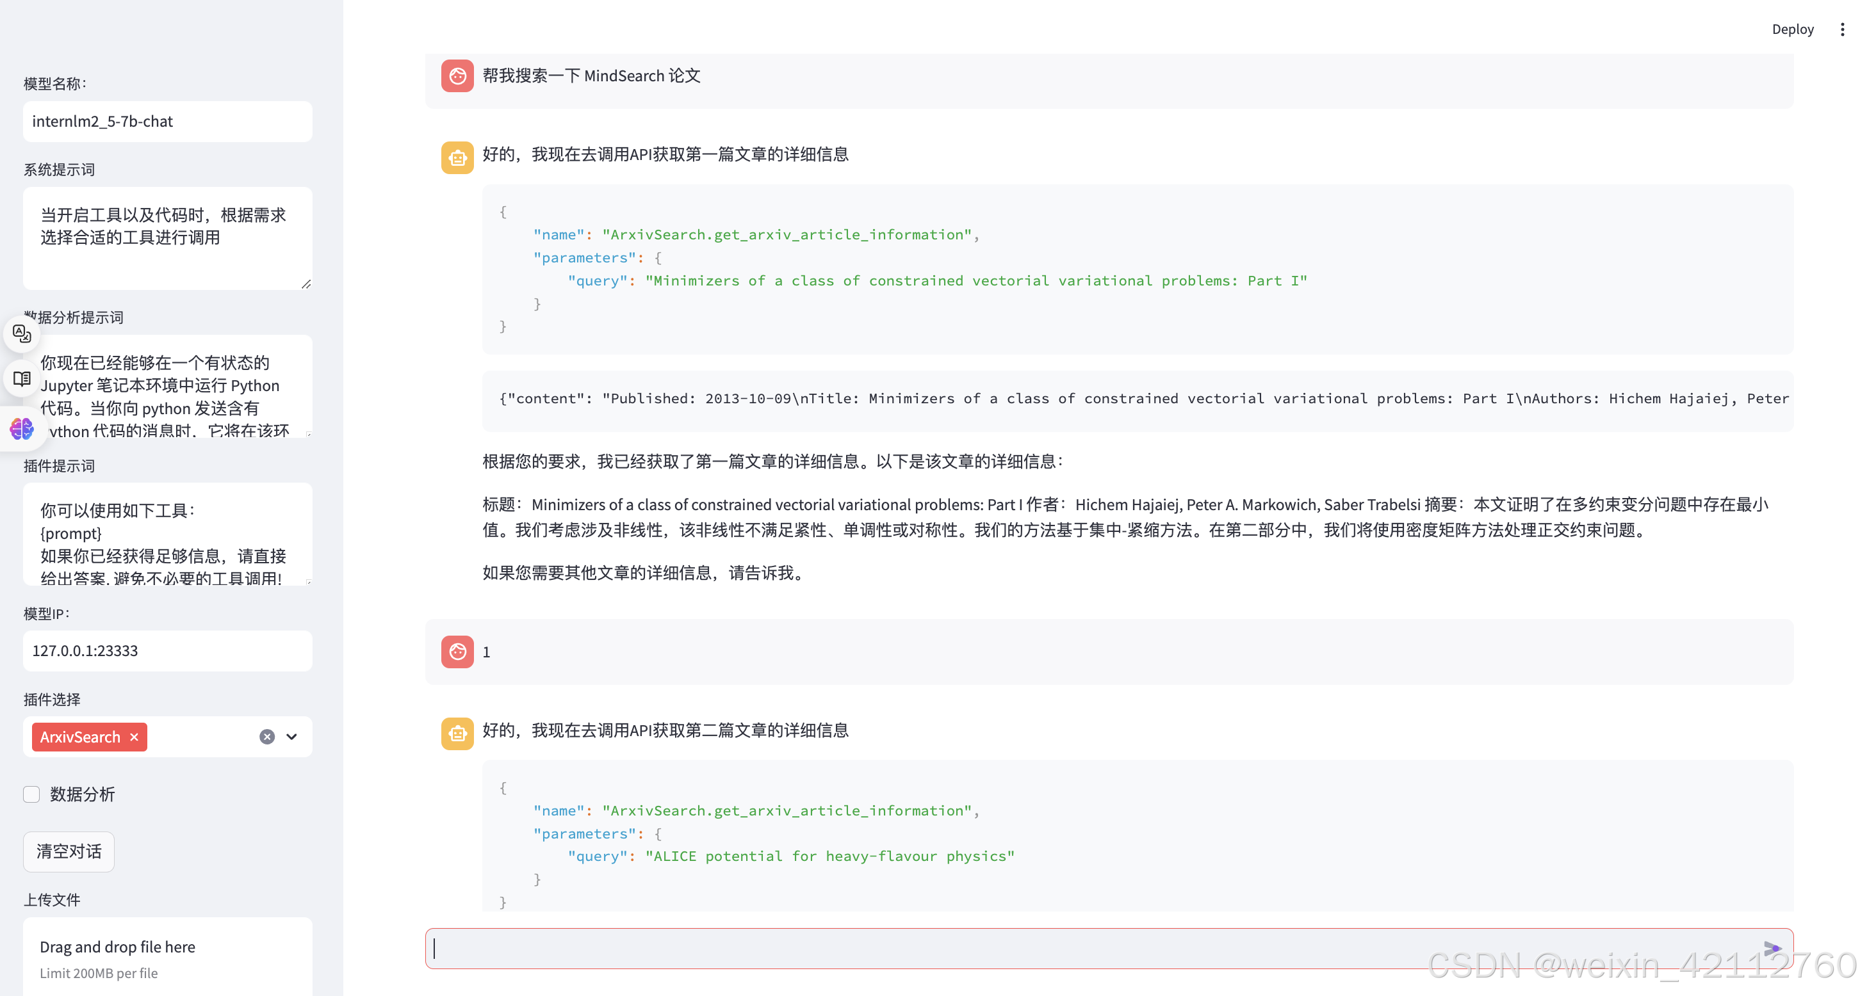Clear all selected plugins with the circled X
The height and width of the screenshot is (996, 1860).
point(267,737)
